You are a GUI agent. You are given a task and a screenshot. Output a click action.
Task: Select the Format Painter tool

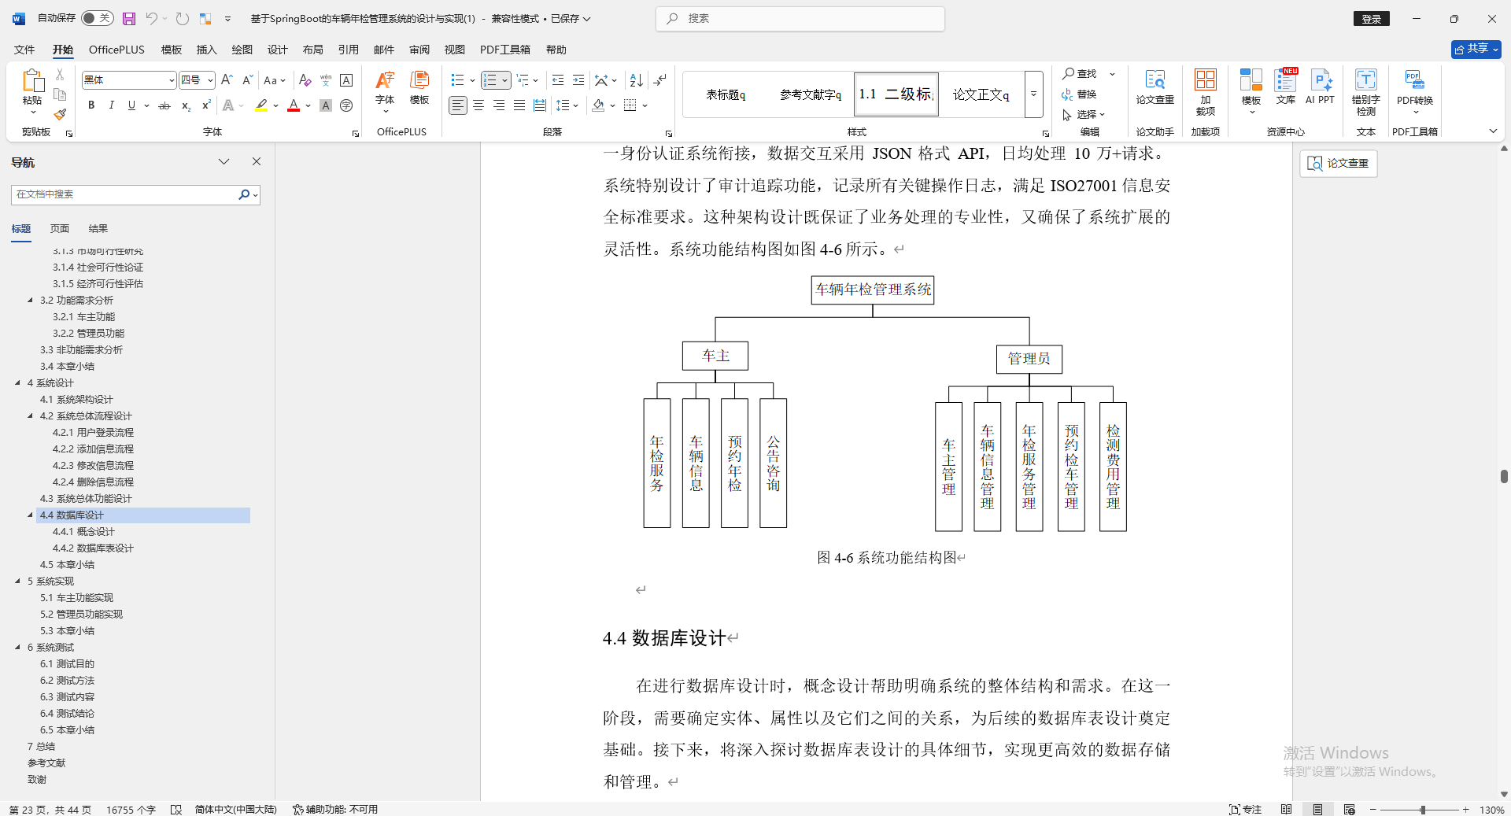[60, 114]
